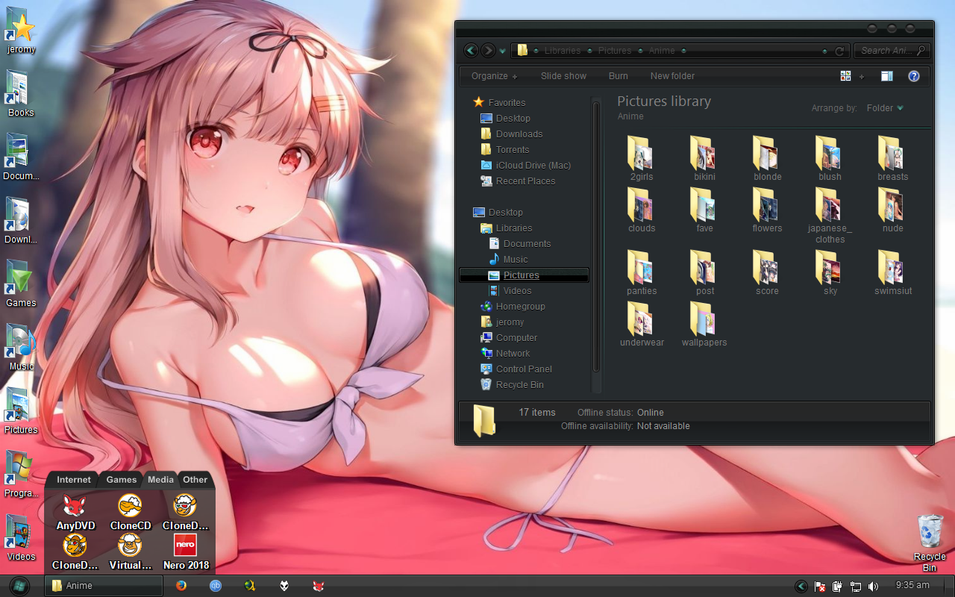Start a Slide show
The image size is (955, 597).
click(563, 76)
